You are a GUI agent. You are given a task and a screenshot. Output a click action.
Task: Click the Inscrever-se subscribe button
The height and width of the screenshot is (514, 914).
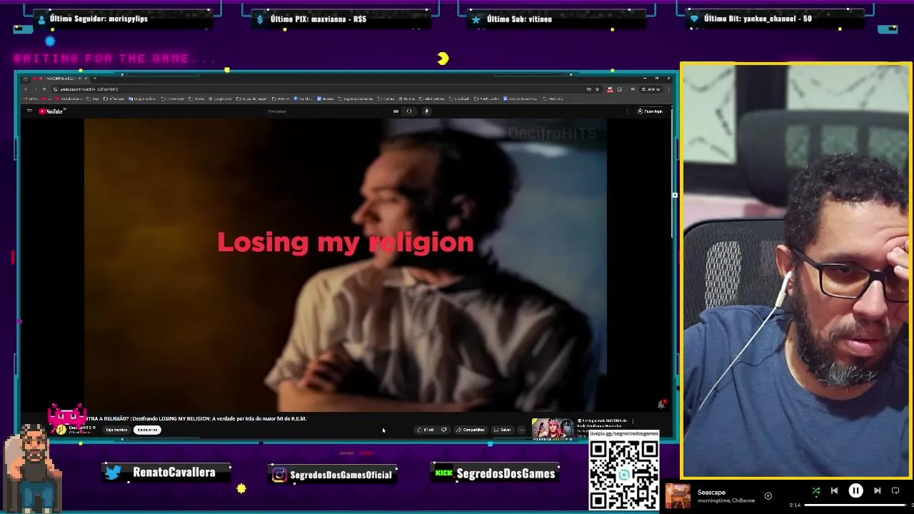click(147, 430)
